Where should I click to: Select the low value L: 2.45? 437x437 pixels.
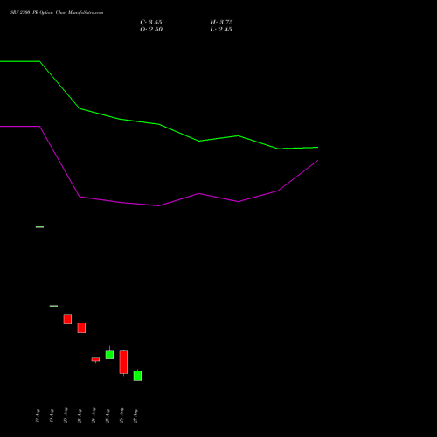pyautogui.click(x=220, y=30)
